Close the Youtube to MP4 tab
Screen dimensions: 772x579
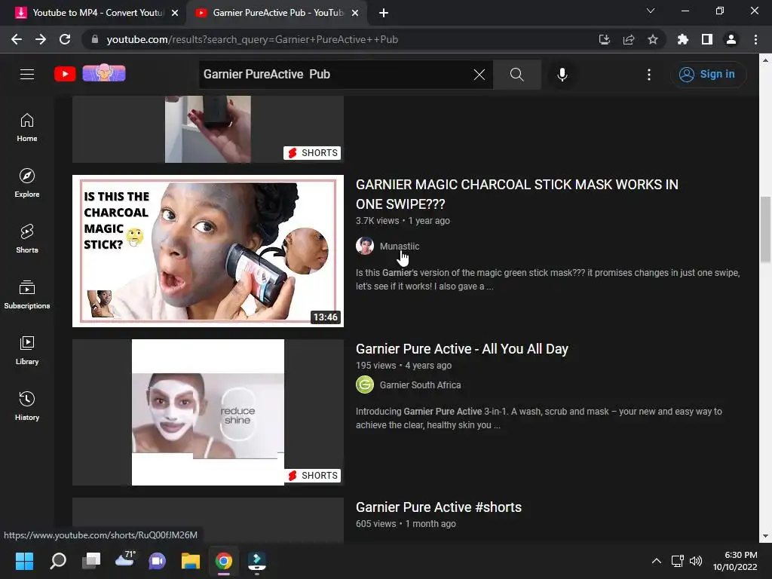[x=175, y=13]
